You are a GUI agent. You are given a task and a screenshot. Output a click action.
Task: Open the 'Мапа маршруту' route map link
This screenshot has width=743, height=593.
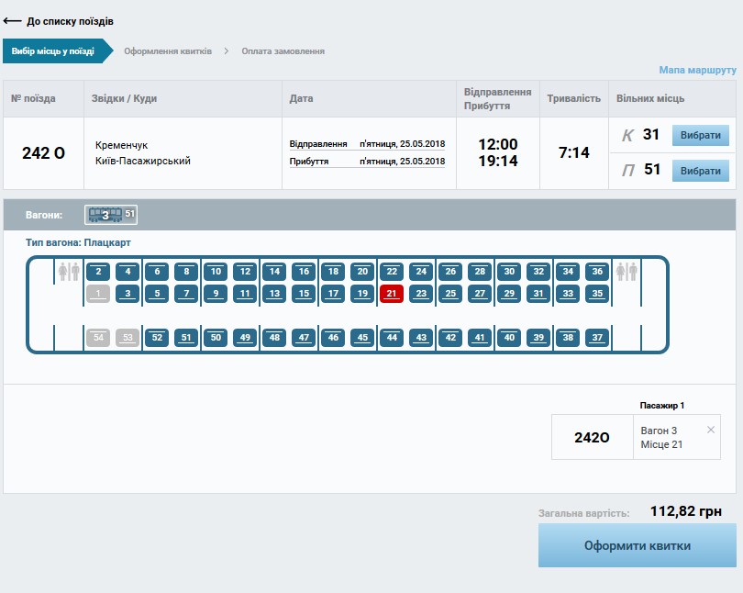pyautogui.click(x=697, y=70)
